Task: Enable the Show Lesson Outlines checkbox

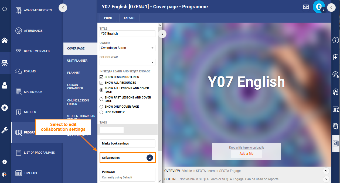Action: [x=101, y=77]
